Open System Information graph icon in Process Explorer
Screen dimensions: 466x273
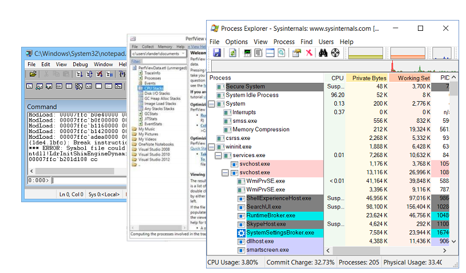(x=247, y=53)
